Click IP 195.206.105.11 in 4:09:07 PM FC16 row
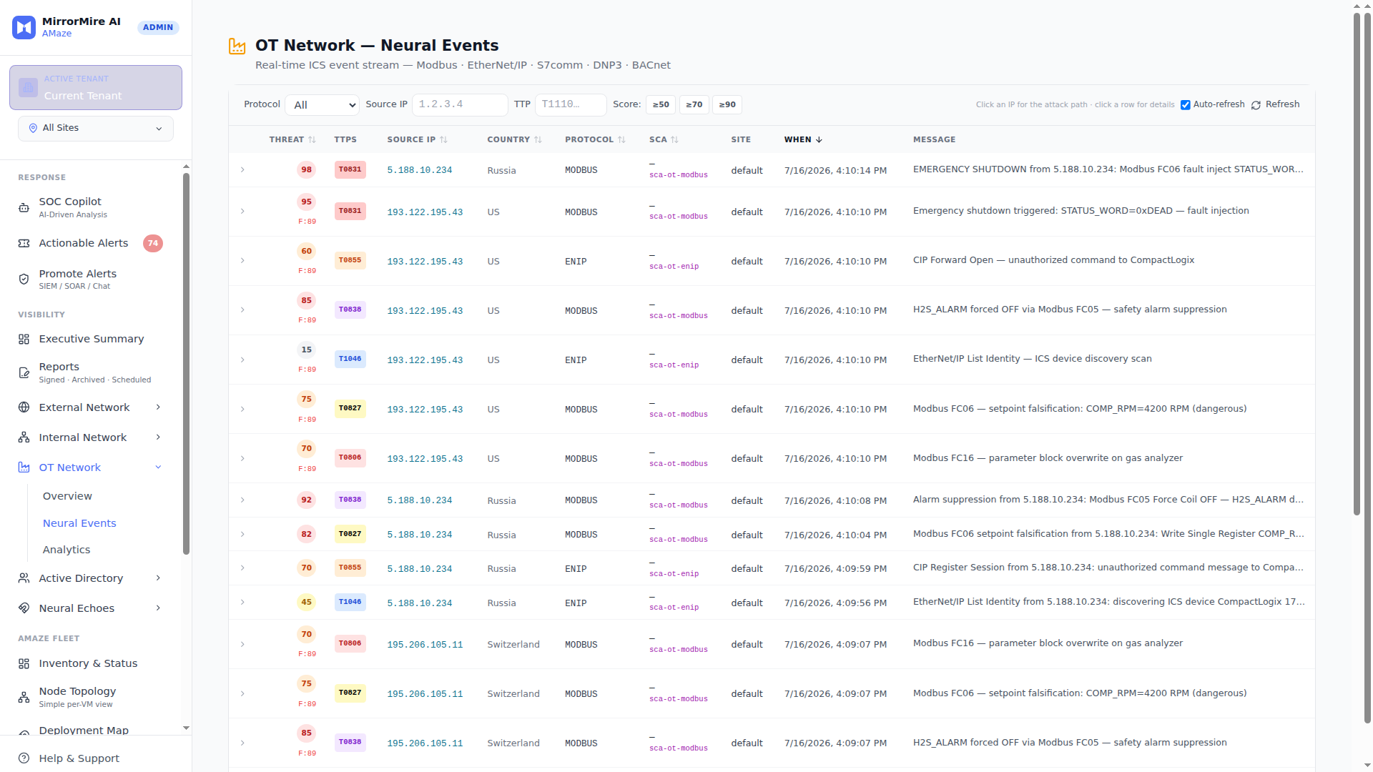 (425, 645)
